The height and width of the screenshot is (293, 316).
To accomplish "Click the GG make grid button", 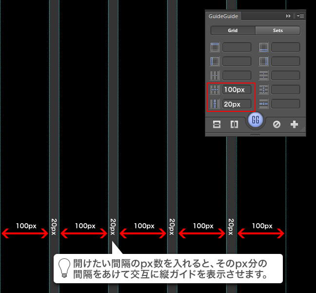I will [x=256, y=120].
